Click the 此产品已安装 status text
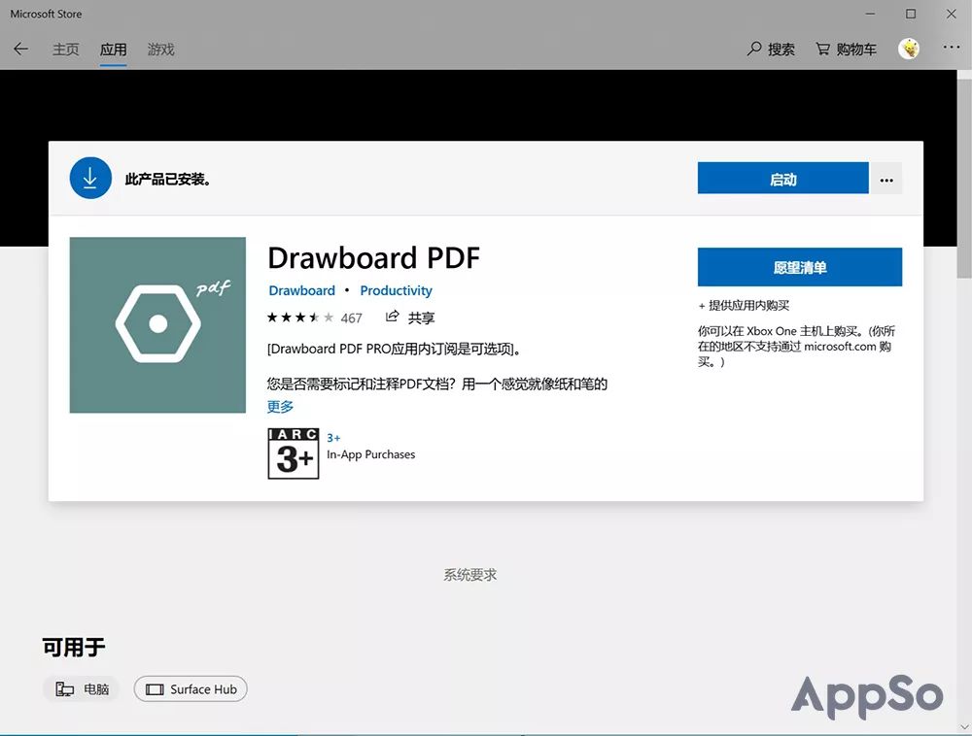Screen dimensions: 972x736 [168, 180]
